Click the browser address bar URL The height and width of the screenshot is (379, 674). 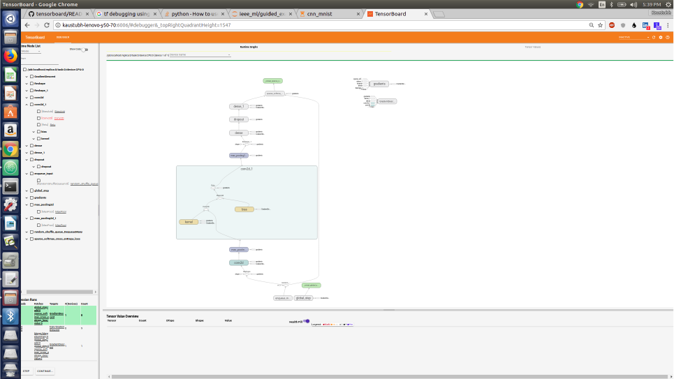pos(147,25)
